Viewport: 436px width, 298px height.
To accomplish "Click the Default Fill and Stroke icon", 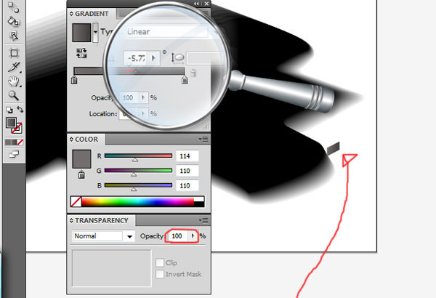I will 9,110.
